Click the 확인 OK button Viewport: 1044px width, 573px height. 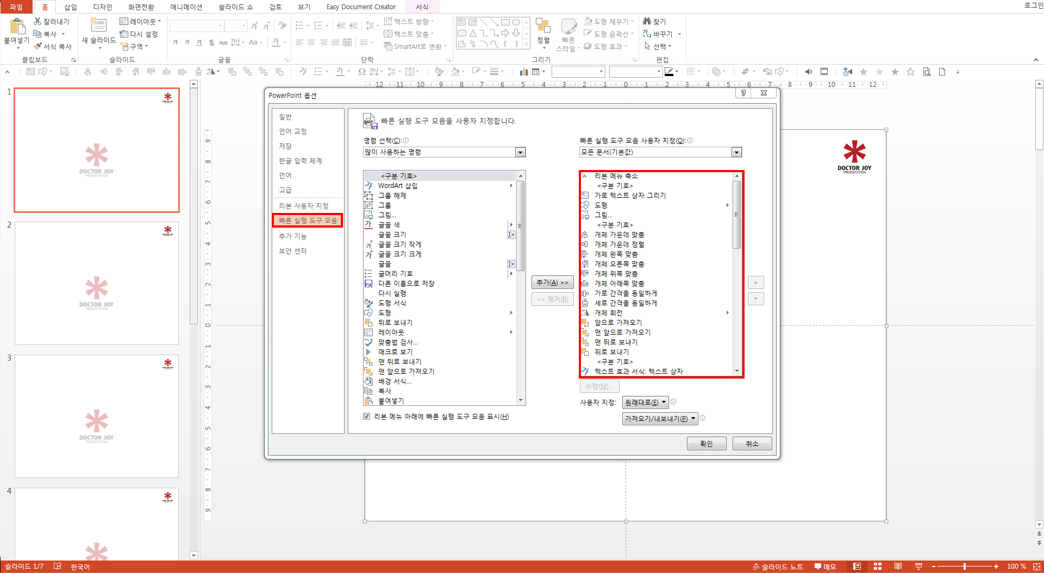point(707,444)
